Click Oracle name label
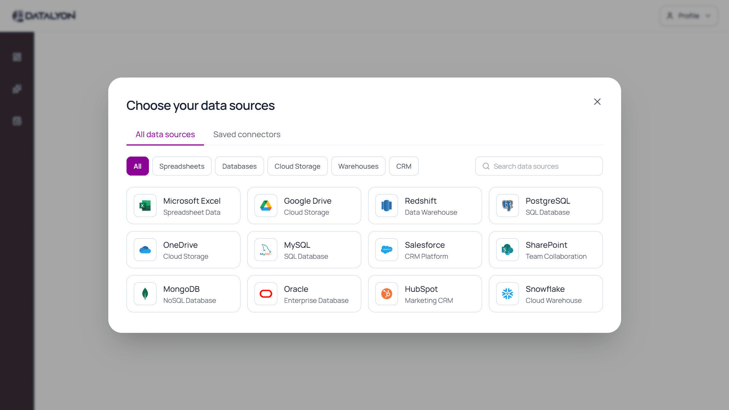 [296, 289]
